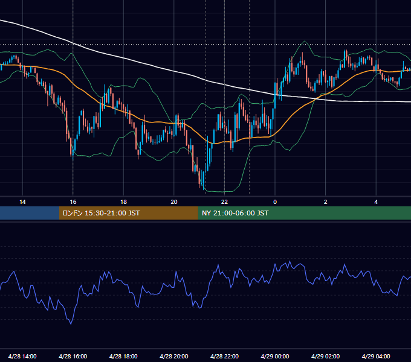This screenshot has width=411, height=362.
Task: Click hour label 4 on price chart axis
Action: (376, 202)
